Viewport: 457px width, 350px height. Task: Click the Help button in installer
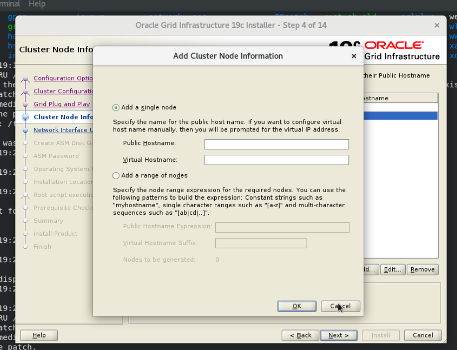coord(39,335)
